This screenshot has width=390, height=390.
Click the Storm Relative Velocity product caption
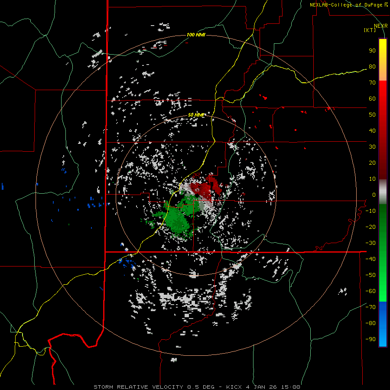coord(197,387)
